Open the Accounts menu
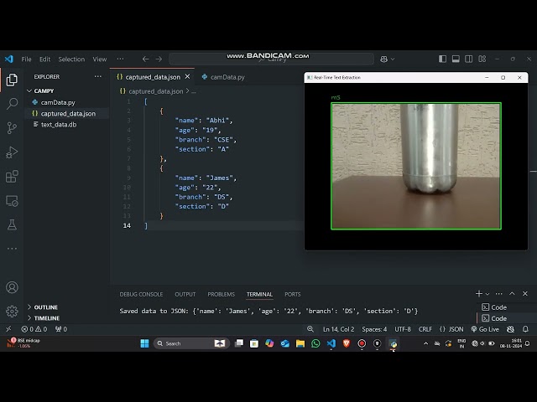537x402 pixels. click(x=12, y=287)
